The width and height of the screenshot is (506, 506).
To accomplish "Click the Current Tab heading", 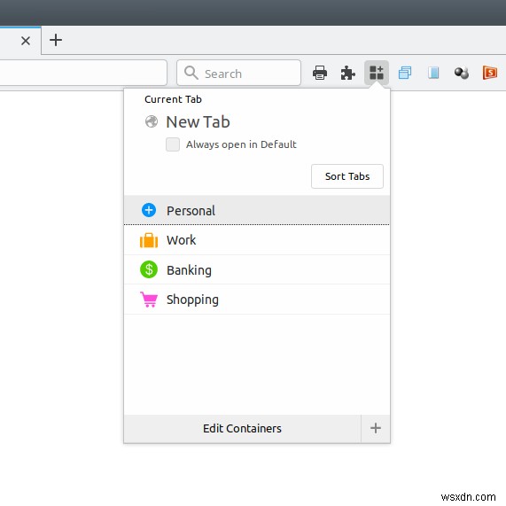I will click(x=173, y=99).
